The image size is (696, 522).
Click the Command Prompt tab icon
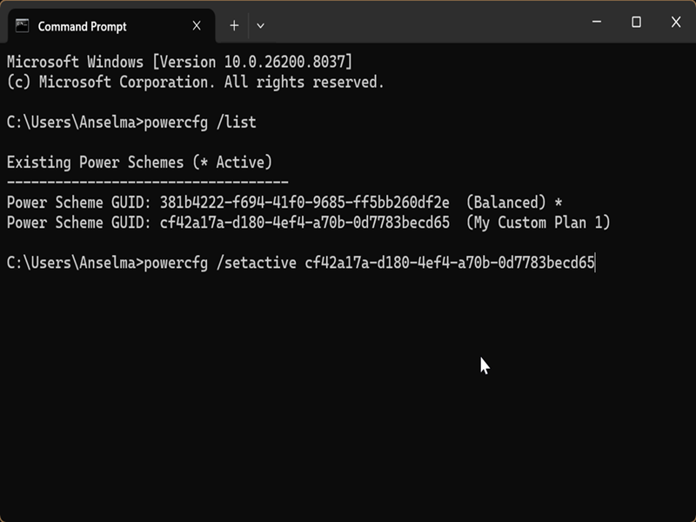23,26
